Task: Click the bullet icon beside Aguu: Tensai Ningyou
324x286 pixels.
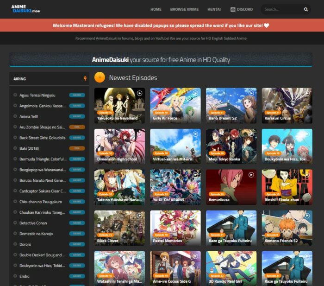Action: (x=15, y=95)
